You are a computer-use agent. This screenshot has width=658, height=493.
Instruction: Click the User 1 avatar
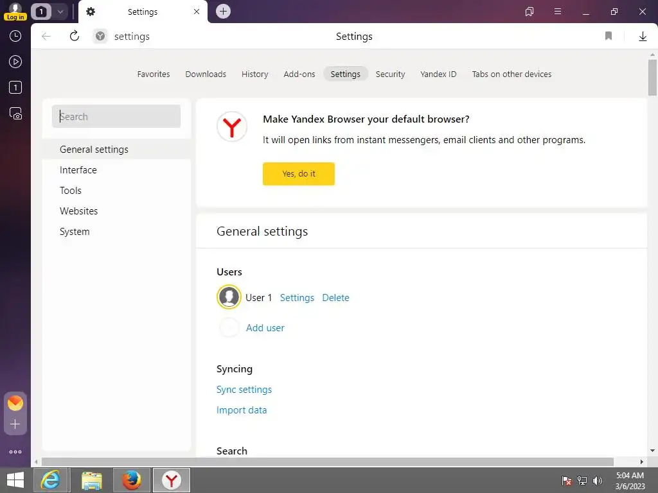click(x=229, y=297)
